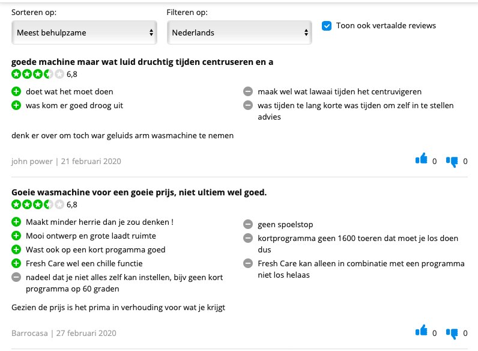Click minus icon beside 'maak wel wat lawaai'

click(x=247, y=92)
